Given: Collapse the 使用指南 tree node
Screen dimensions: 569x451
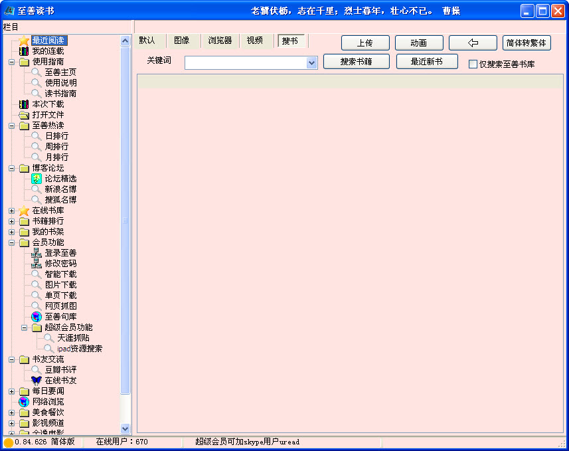Looking at the screenshot, I should [12, 62].
